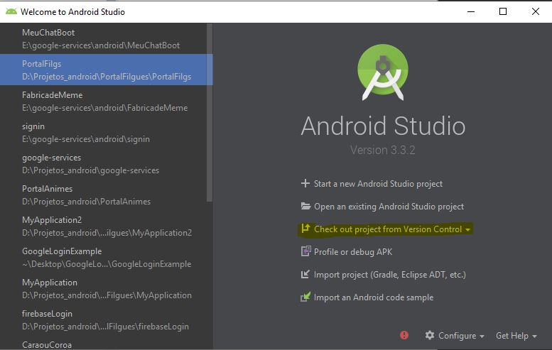This screenshot has height=350, width=552.
Task: Maximize the Welcome to Android Studio window
Action: pos(503,11)
